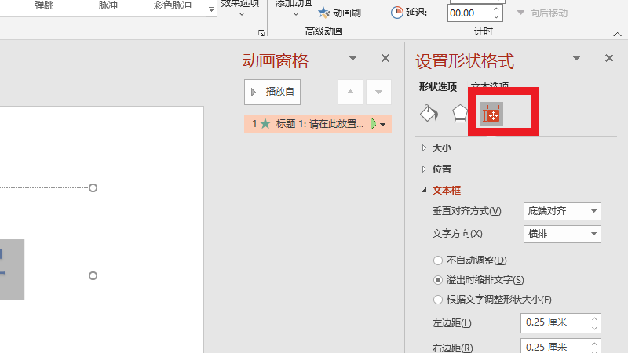Screen dimensions: 628x353
Task: Open the 文字方向 dropdown set to 横排
Action: pos(561,234)
